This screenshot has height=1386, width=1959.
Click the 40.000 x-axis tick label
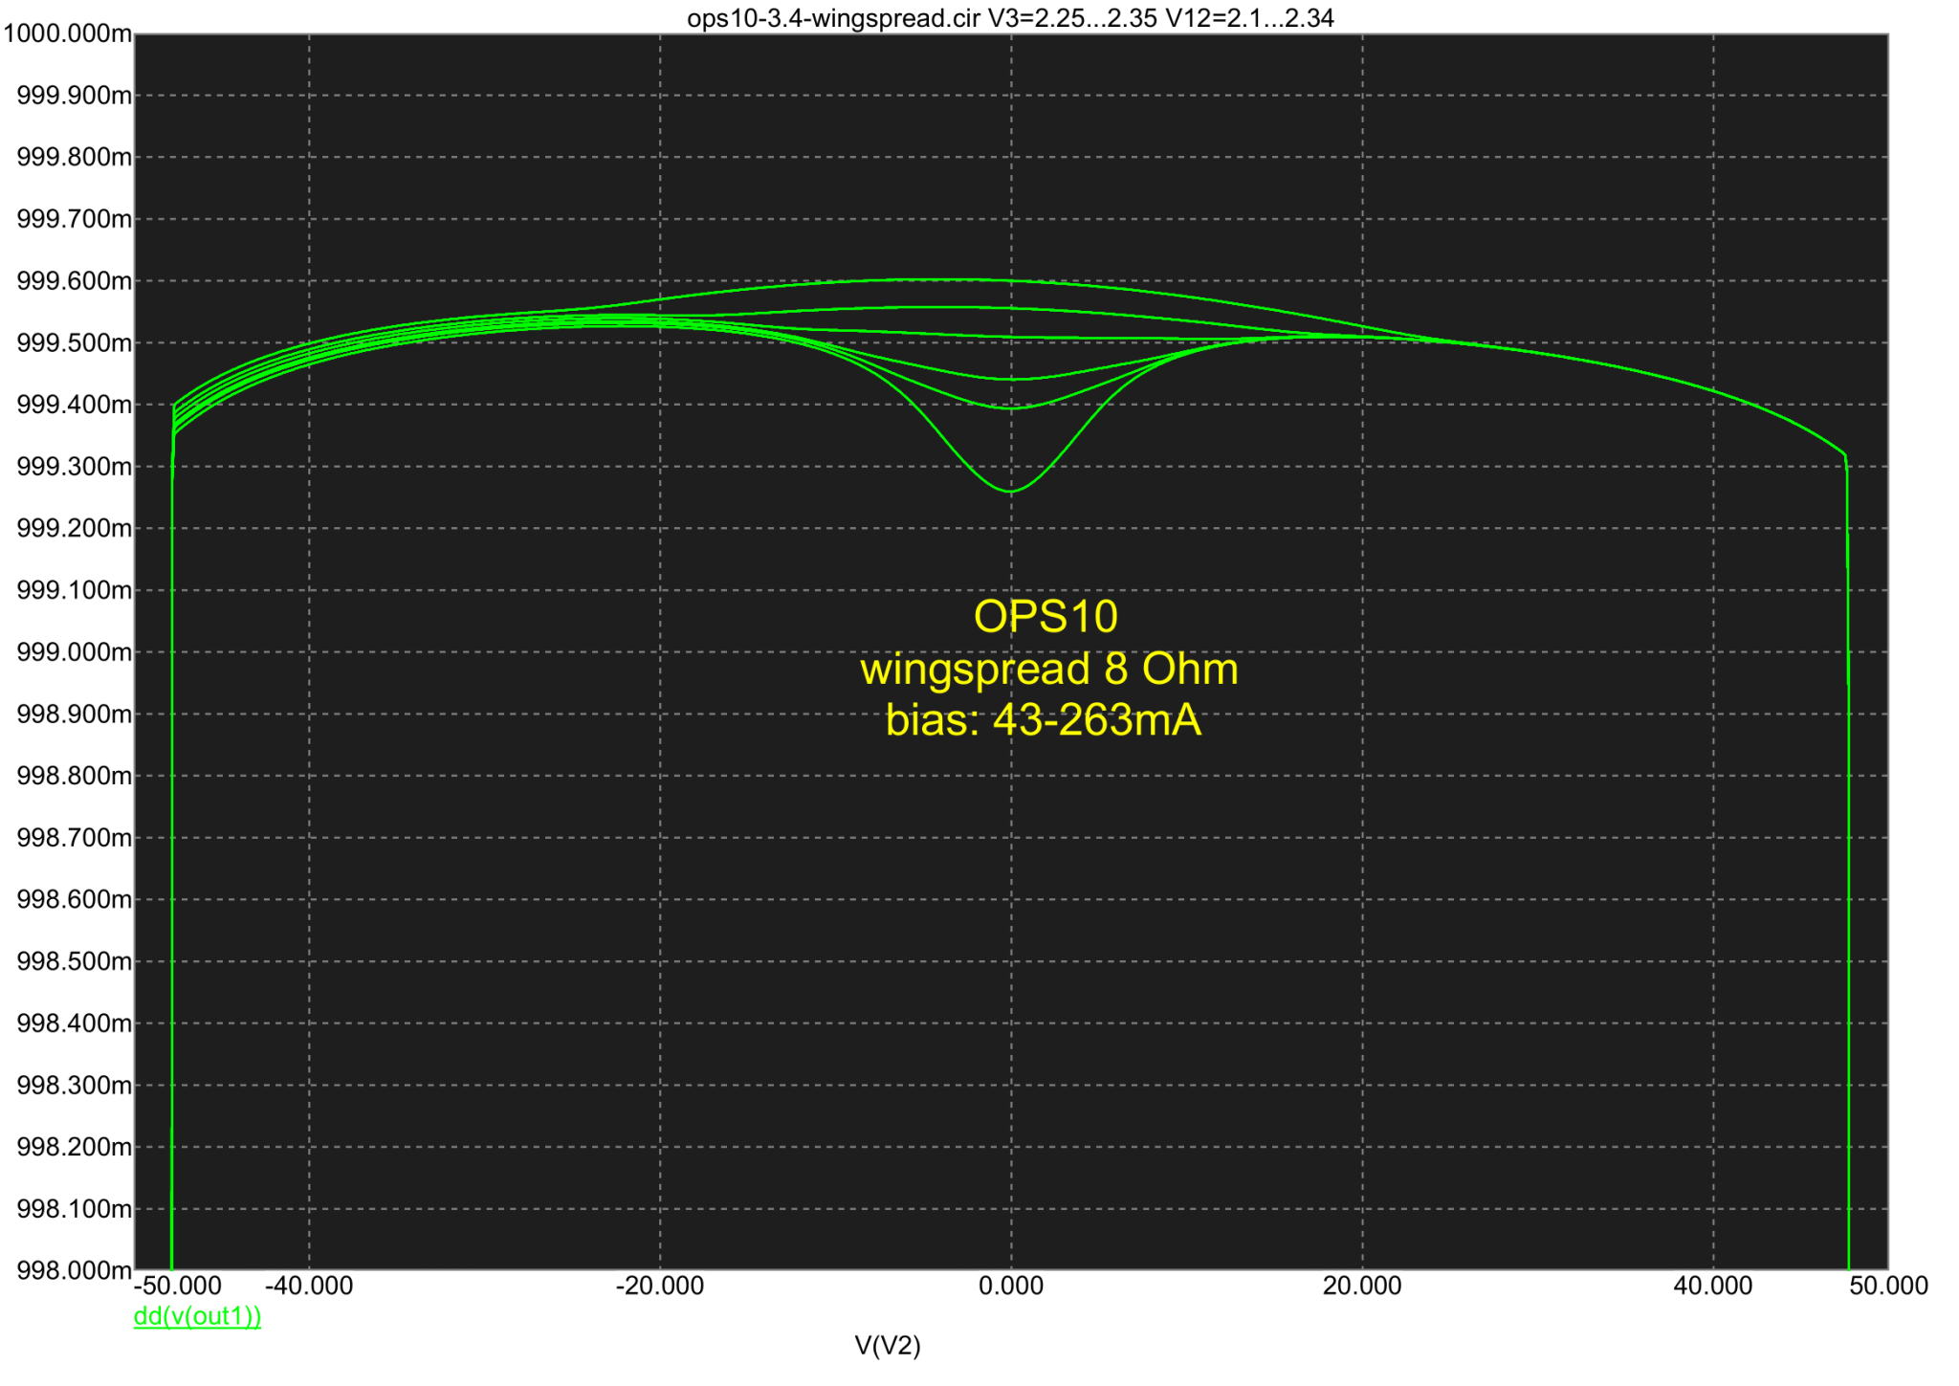pyautogui.click(x=1713, y=1286)
